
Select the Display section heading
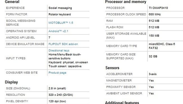point(11,82)
